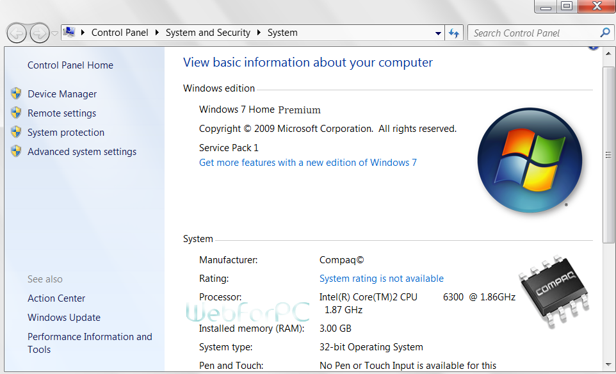Viewport: 616px width, 374px height.
Task: Click the '3.00 GB' installed memory value
Action: [x=335, y=329]
